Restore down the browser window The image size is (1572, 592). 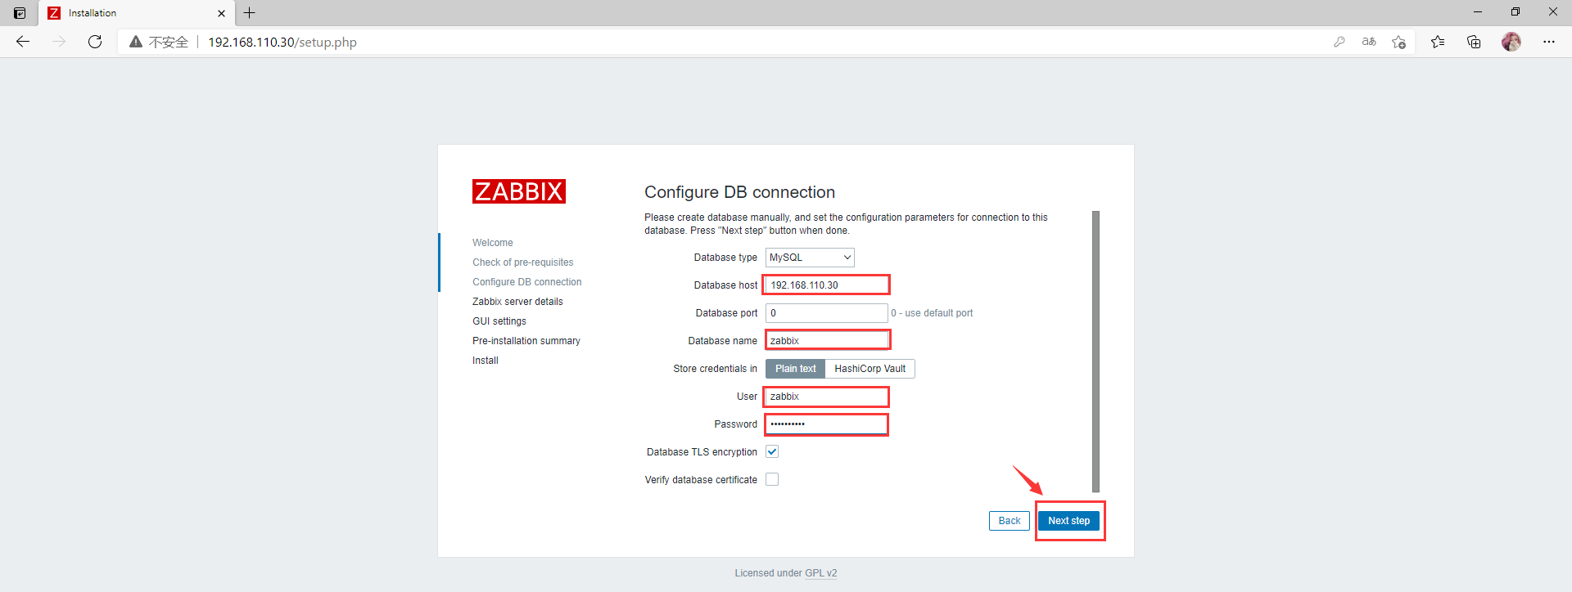[x=1516, y=12]
